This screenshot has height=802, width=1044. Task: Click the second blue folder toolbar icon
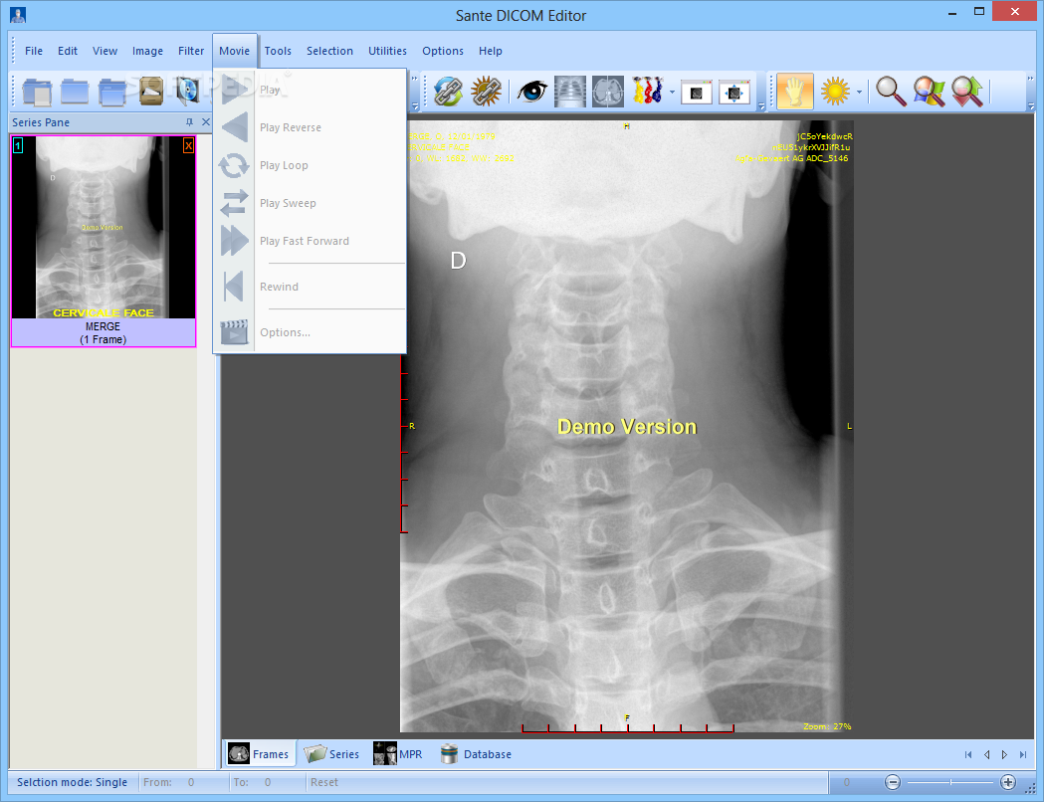click(75, 92)
